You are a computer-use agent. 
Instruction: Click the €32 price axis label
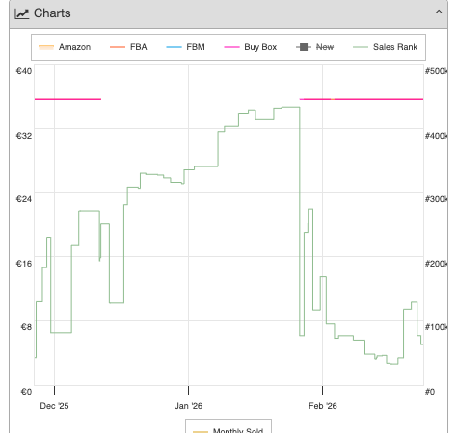coord(24,136)
